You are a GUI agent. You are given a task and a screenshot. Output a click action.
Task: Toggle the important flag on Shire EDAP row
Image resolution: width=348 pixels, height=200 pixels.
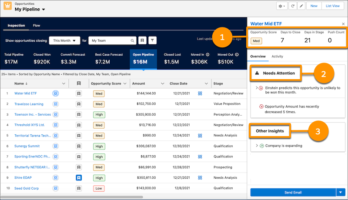click(79, 177)
